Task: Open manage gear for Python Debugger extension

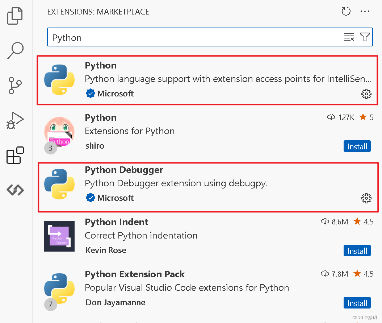Action: [x=366, y=198]
